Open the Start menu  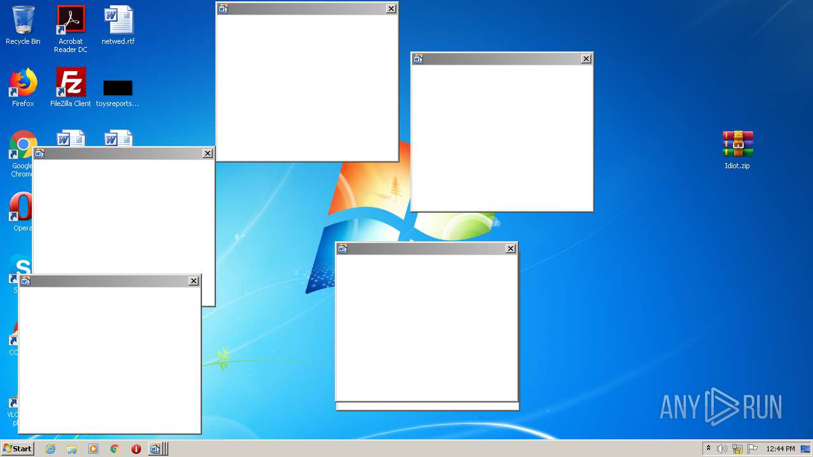click(x=17, y=449)
